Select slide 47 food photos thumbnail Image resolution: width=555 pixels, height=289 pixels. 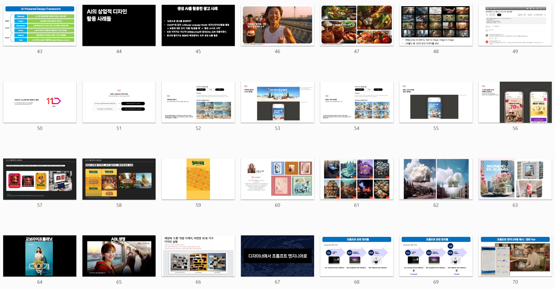[356, 25]
